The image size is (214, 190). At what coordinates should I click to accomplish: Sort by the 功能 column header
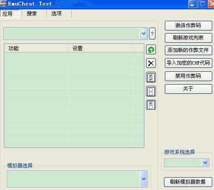point(36,48)
